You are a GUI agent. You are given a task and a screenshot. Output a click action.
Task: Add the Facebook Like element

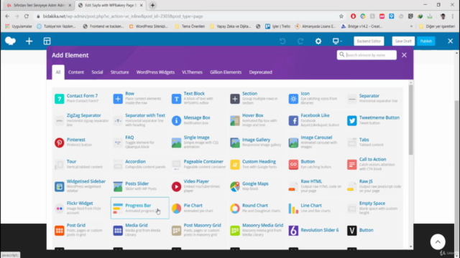pyautogui.click(x=316, y=120)
